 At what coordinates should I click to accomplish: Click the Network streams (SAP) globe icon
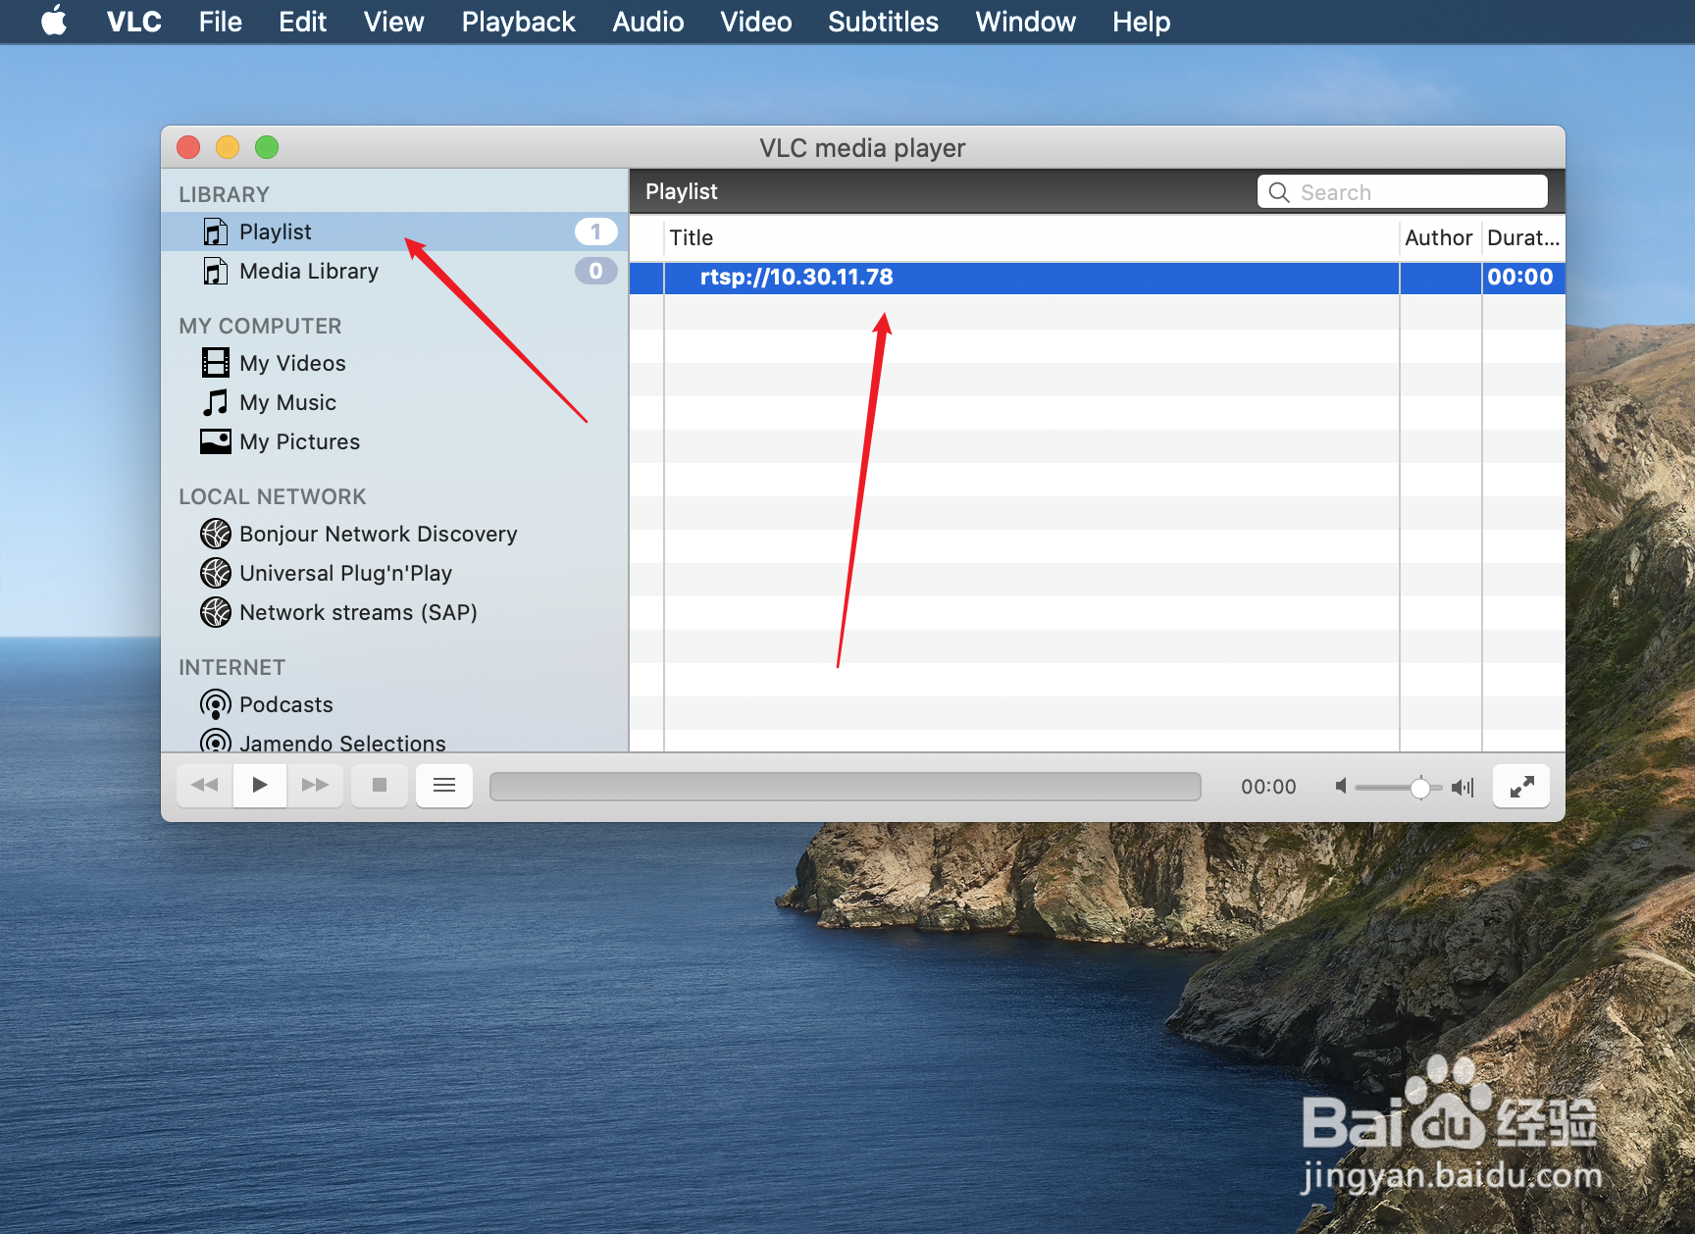click(215, 612)
